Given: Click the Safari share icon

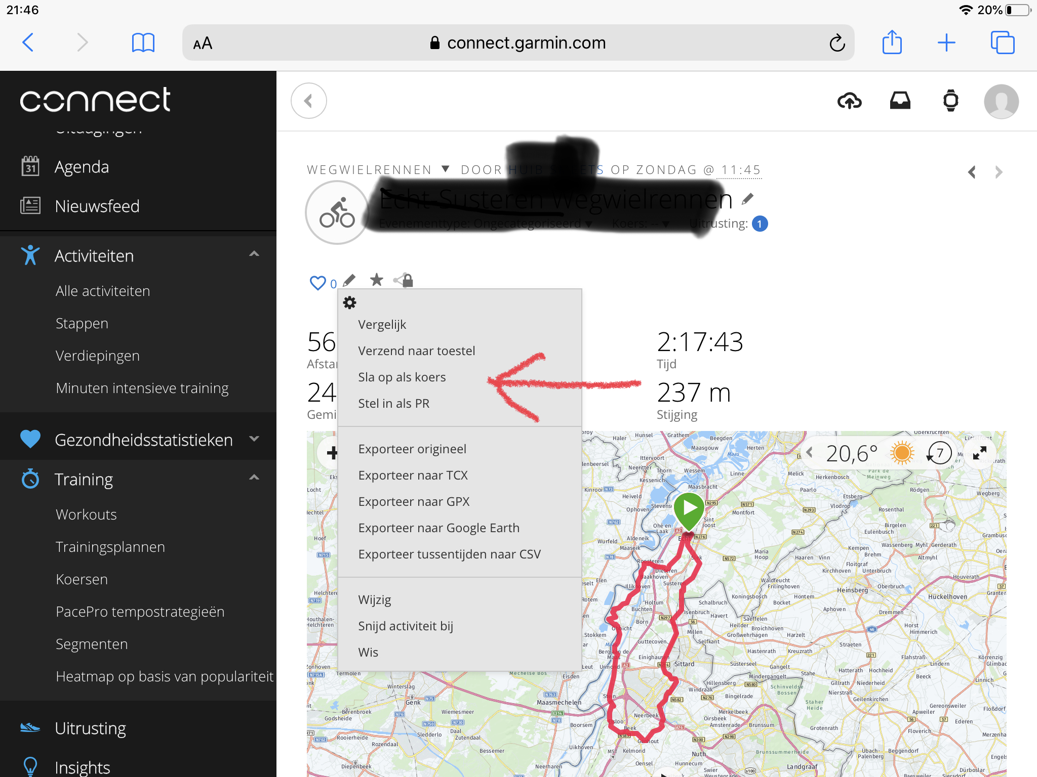Looking at the screenshot, I should click(x=892, y=42).
